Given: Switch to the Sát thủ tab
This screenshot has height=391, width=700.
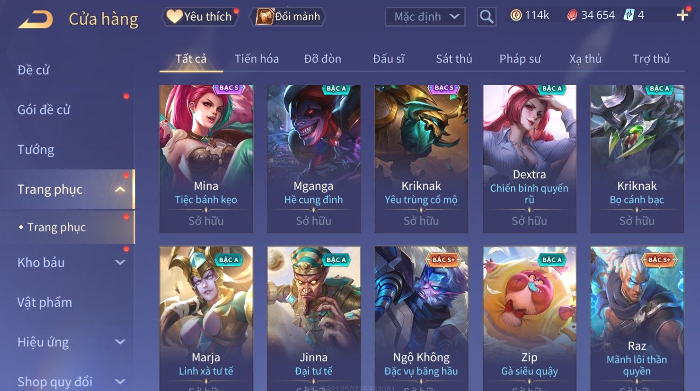Looking at the screenshot, I should click(454, 59).
